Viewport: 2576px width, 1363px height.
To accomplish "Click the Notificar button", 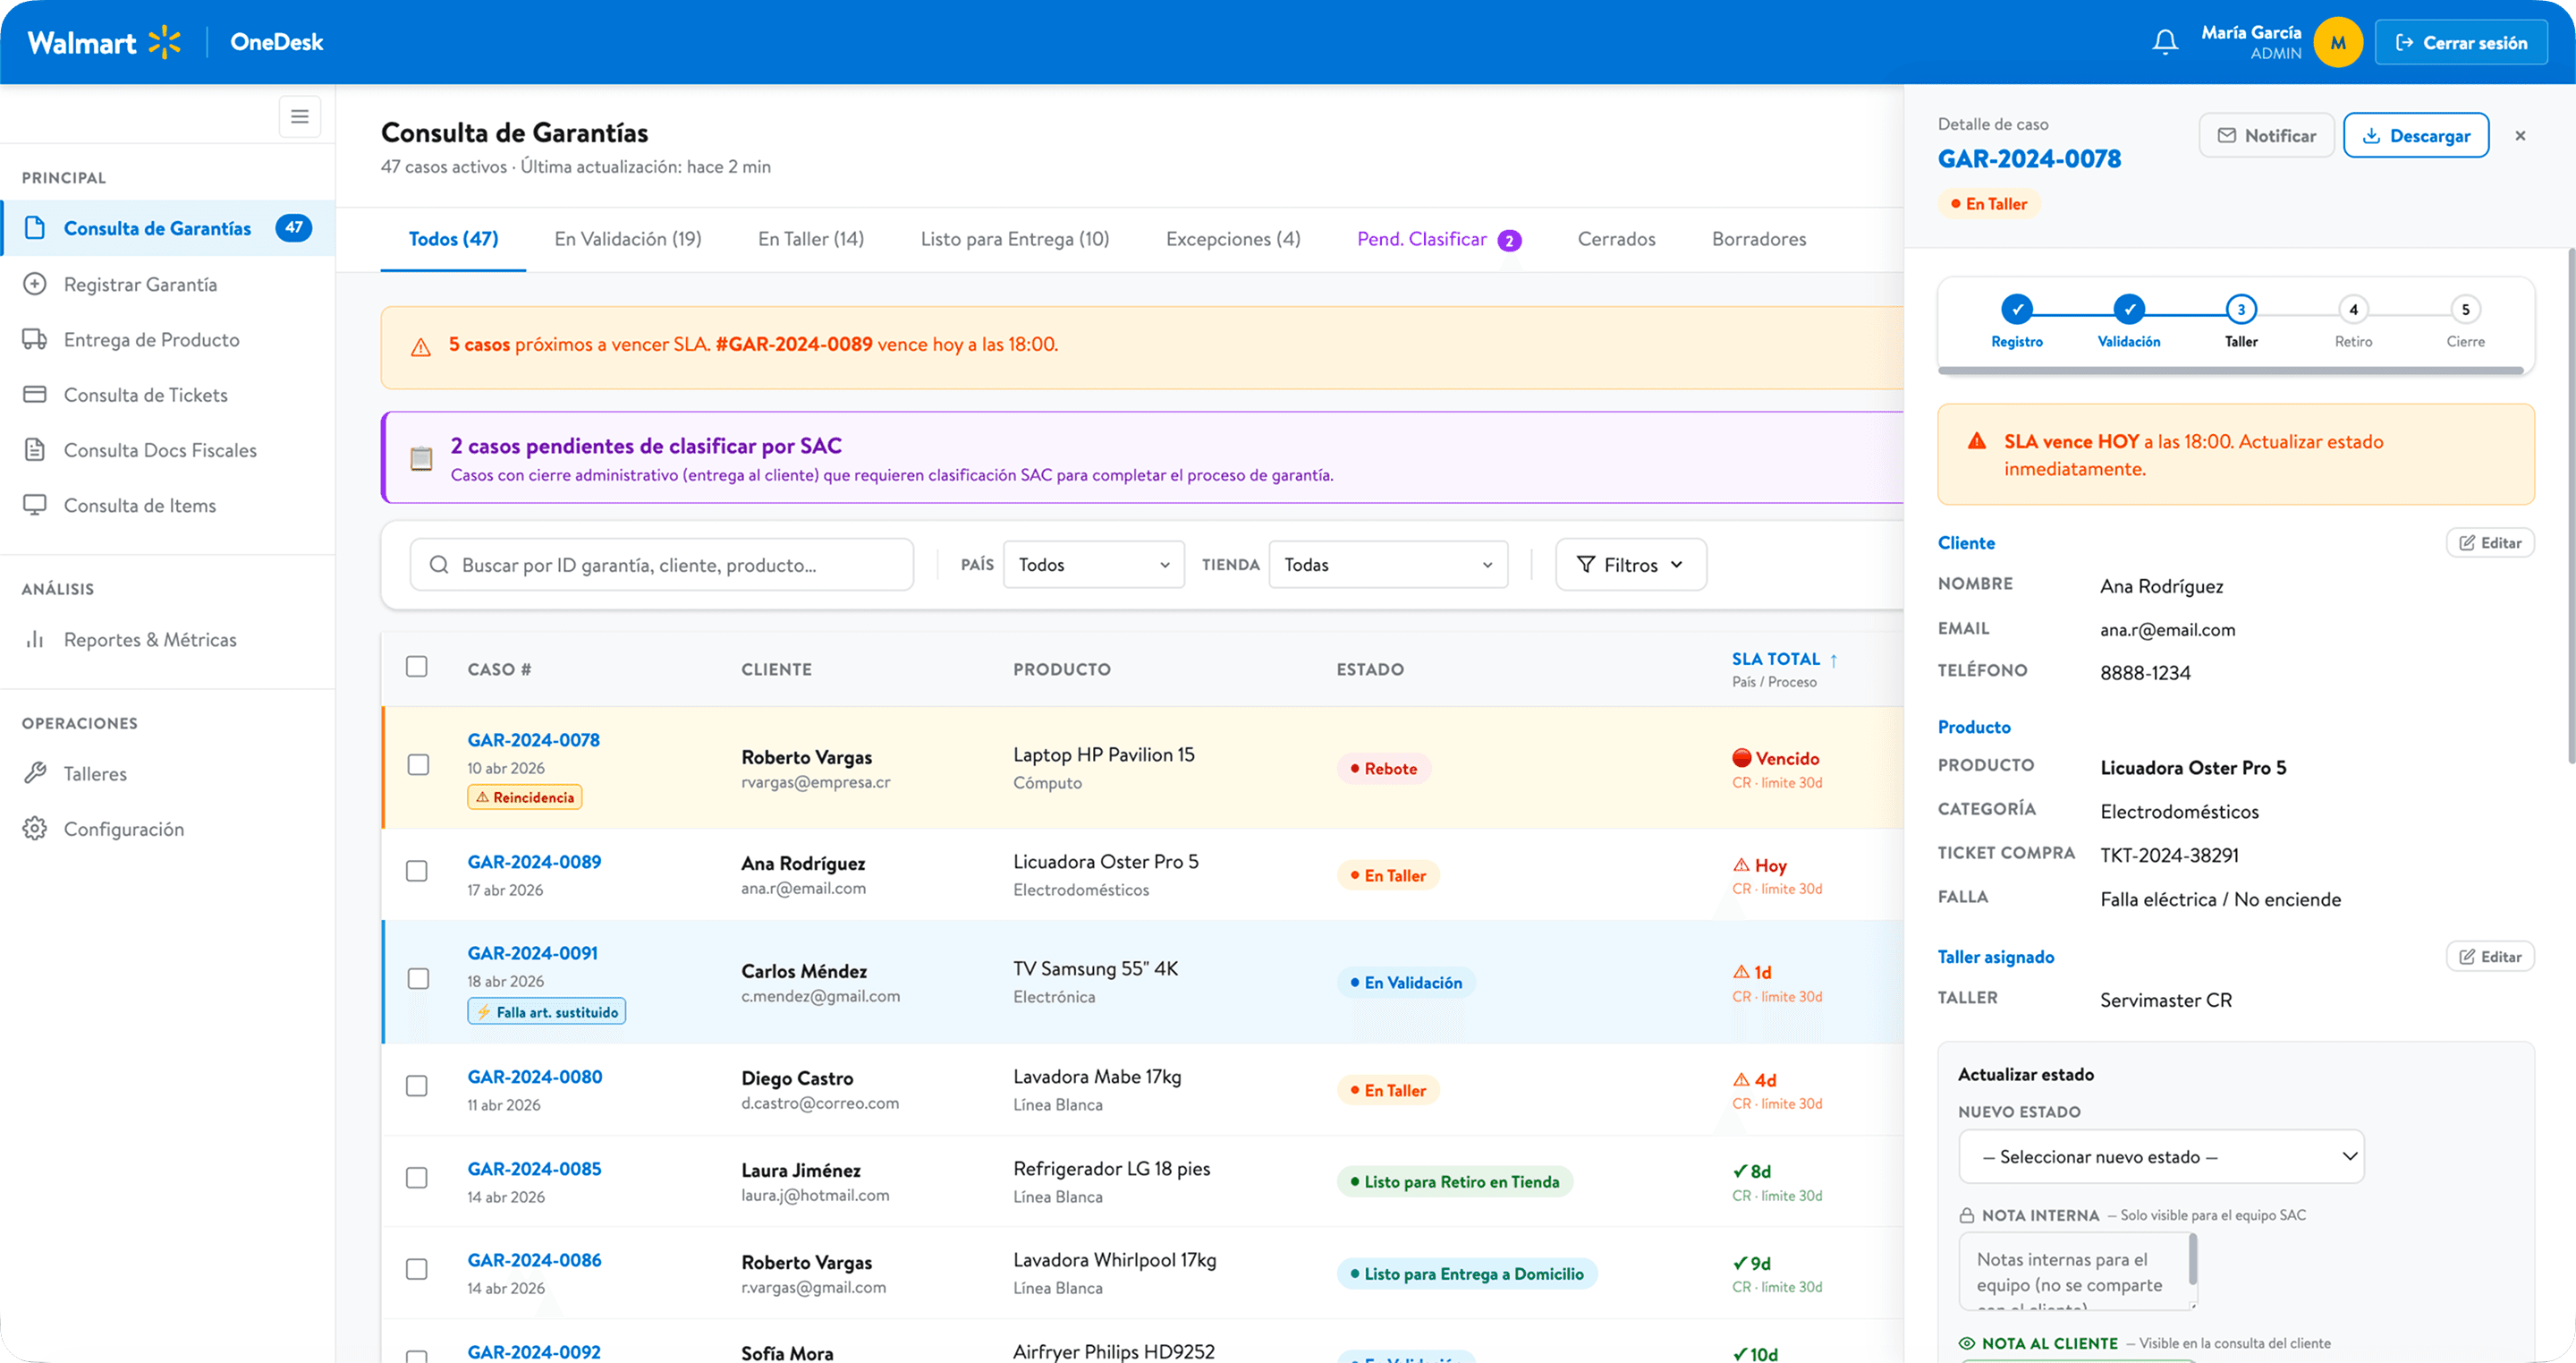I will pos(2266,135).
